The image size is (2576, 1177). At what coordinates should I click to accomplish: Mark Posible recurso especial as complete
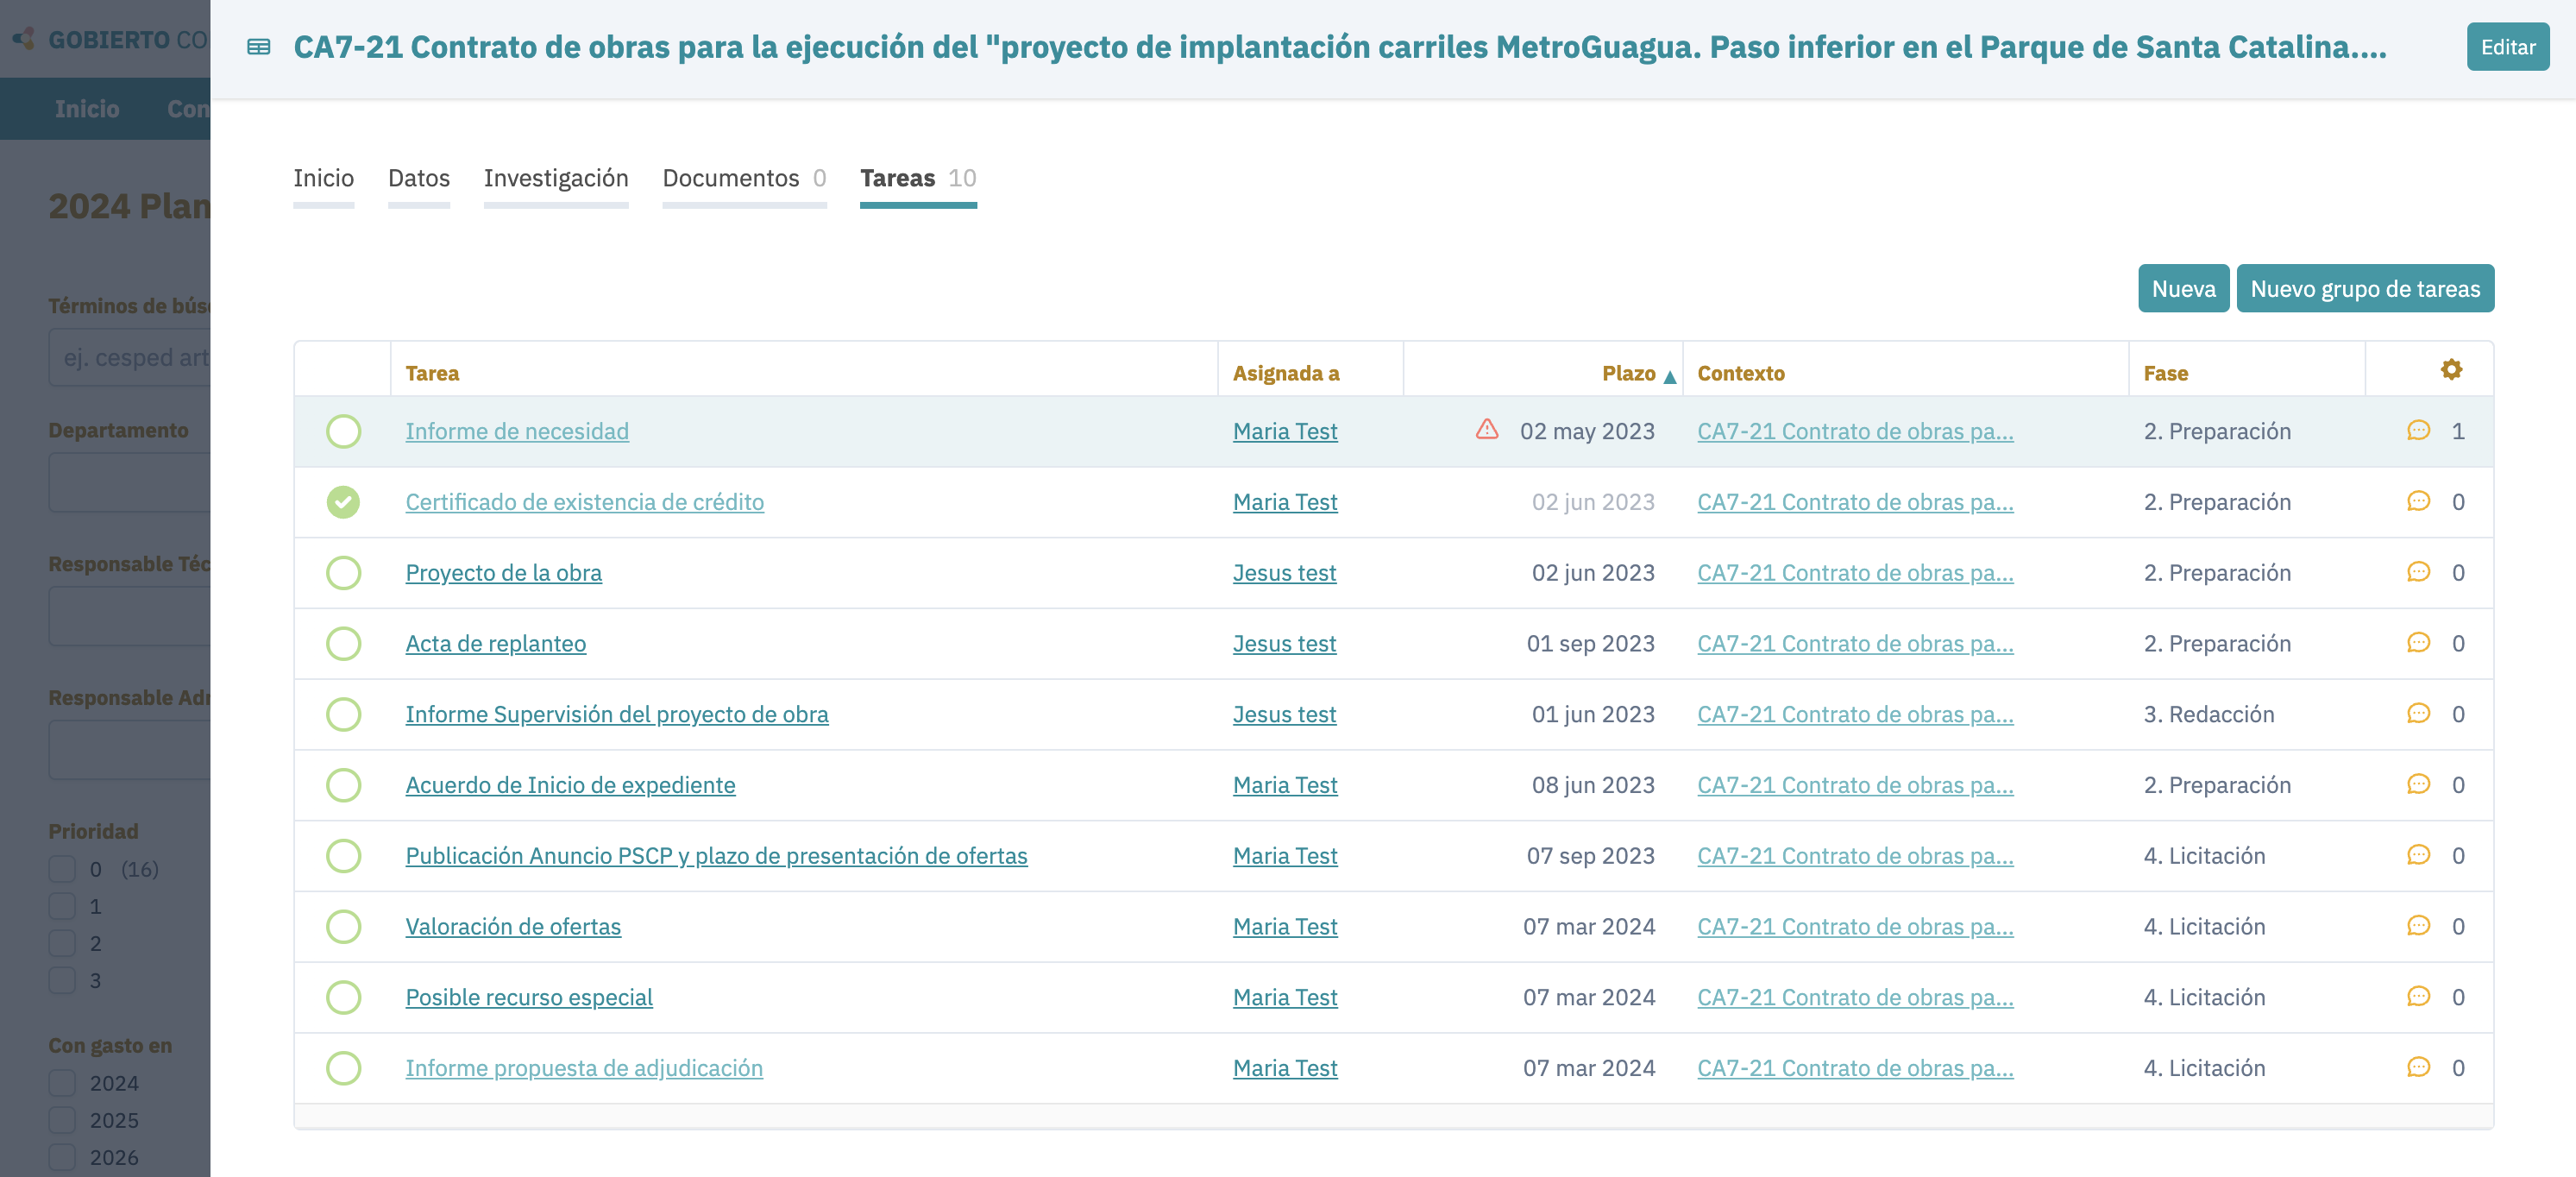tap(343, 997)
